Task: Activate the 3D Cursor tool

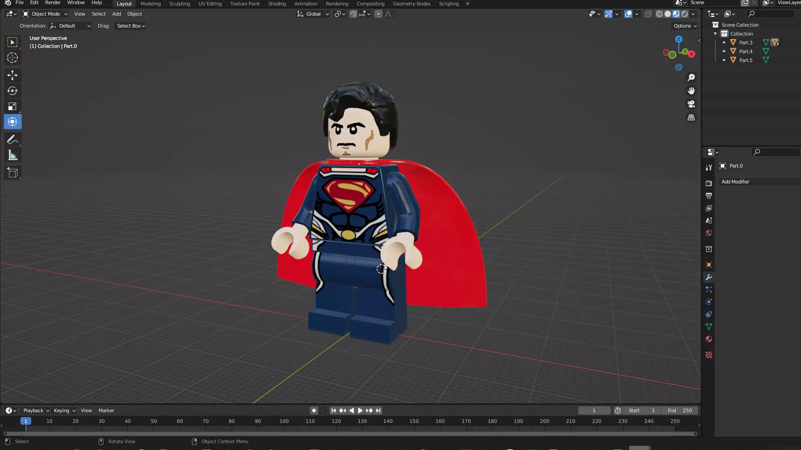Action: pos(13,58)
